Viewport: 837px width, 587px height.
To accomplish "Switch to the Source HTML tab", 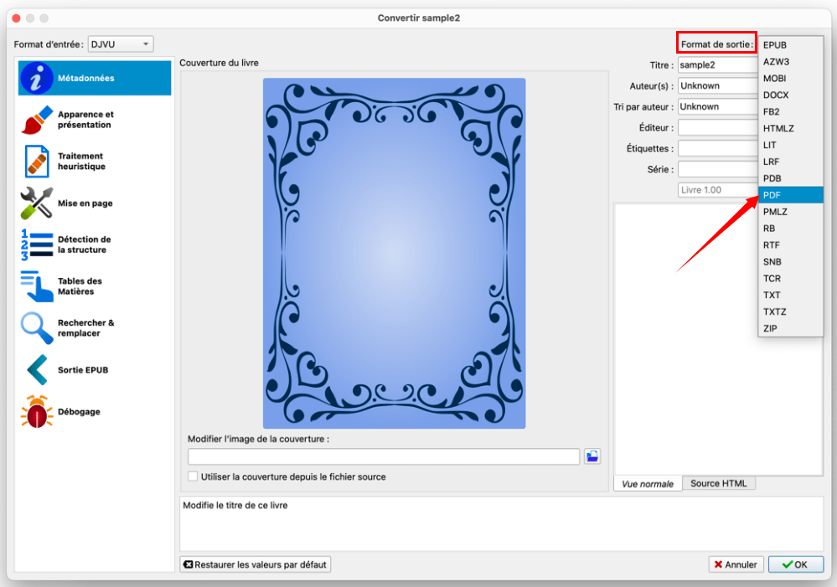I will [x=719, y=483].
